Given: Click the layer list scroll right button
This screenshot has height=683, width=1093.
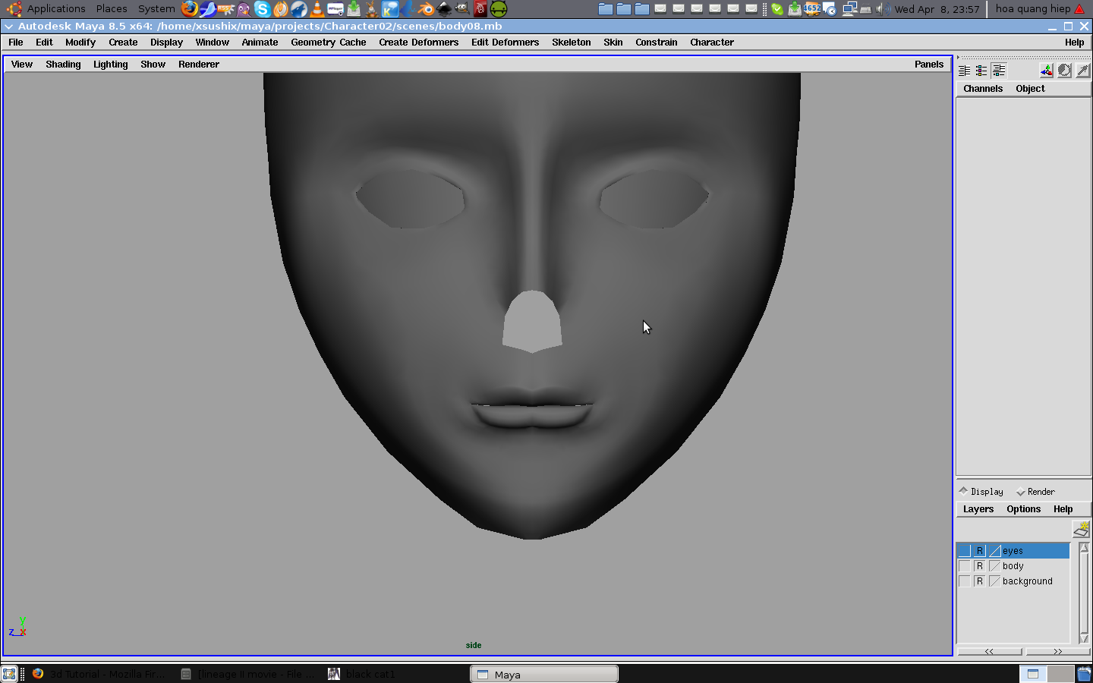Looking at the screenshot, I should (x=1057, y=651).
